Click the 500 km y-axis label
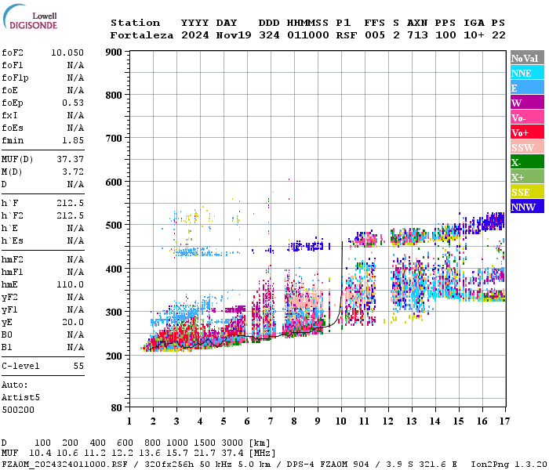 pyautogui.click(x=114, y=225)
